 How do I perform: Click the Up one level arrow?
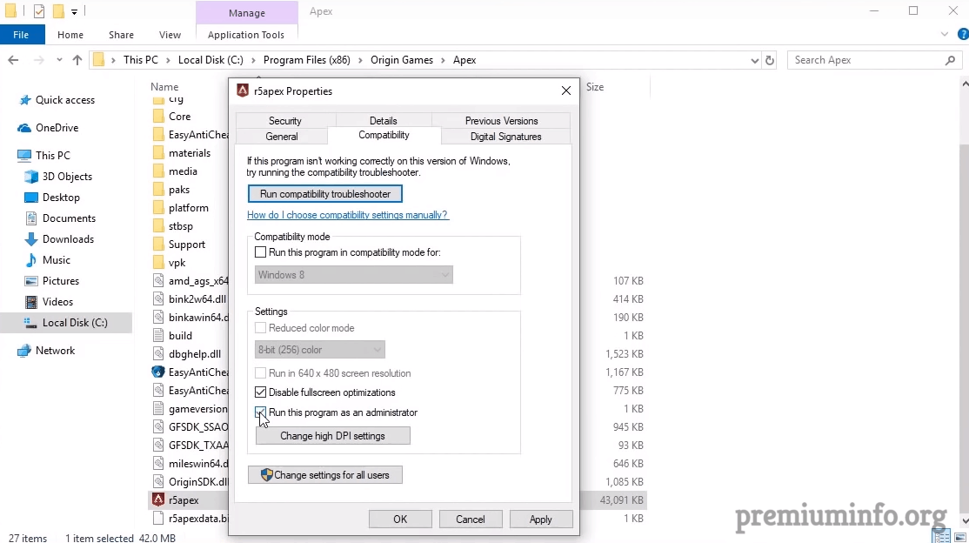(77, 60)
